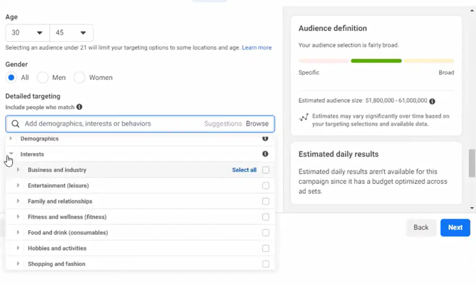This screenshot has width=476, height=286.
Task: Click the info icon in the Demographics row
Action: click(265, 138)
